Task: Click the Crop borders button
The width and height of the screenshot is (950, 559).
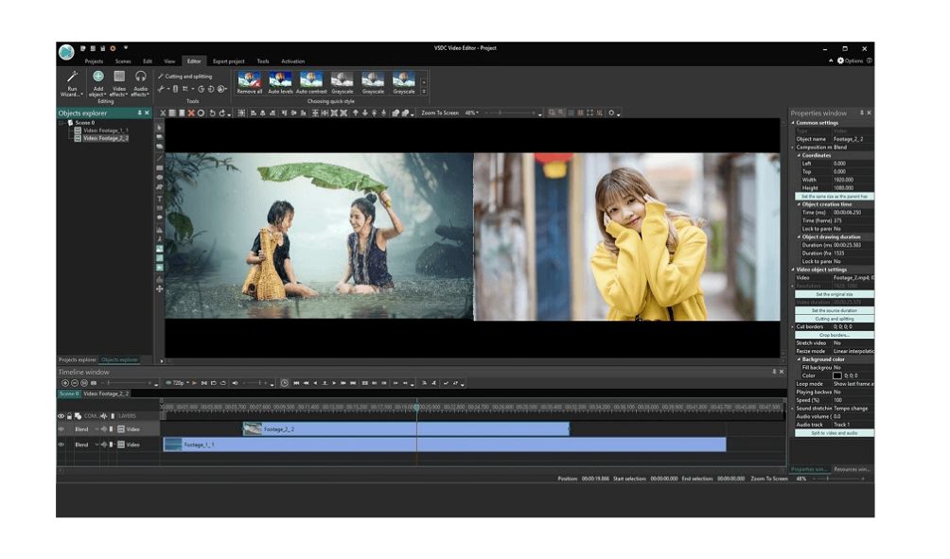Action: coord(834,335)
